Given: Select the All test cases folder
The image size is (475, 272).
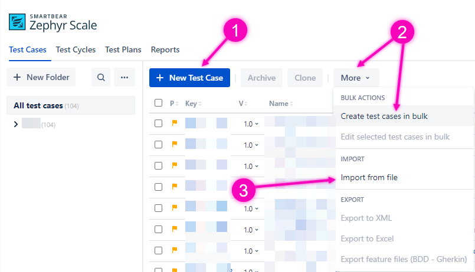Looking at the screenshot, I should 38,105.
